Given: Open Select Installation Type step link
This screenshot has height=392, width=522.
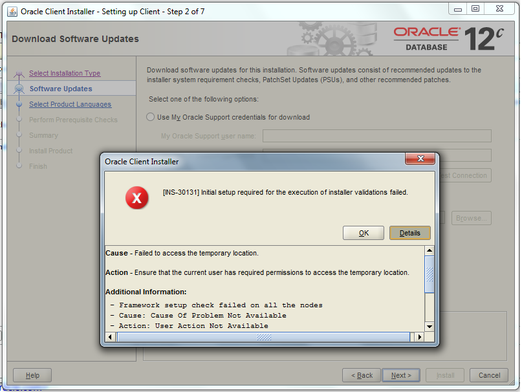Looking at the screenshot, I should click(x=65, y=73).
